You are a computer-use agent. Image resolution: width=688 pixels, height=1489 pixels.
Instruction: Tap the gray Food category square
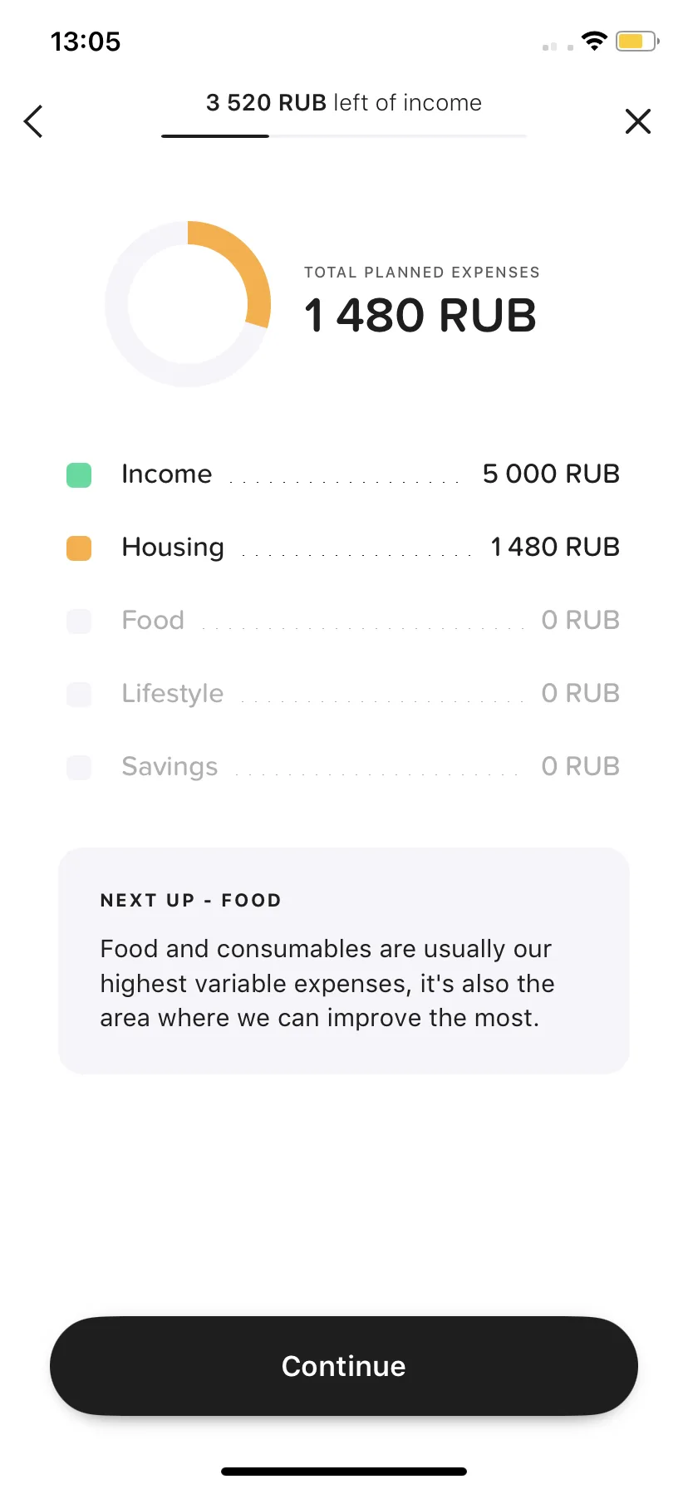point(79,622)
